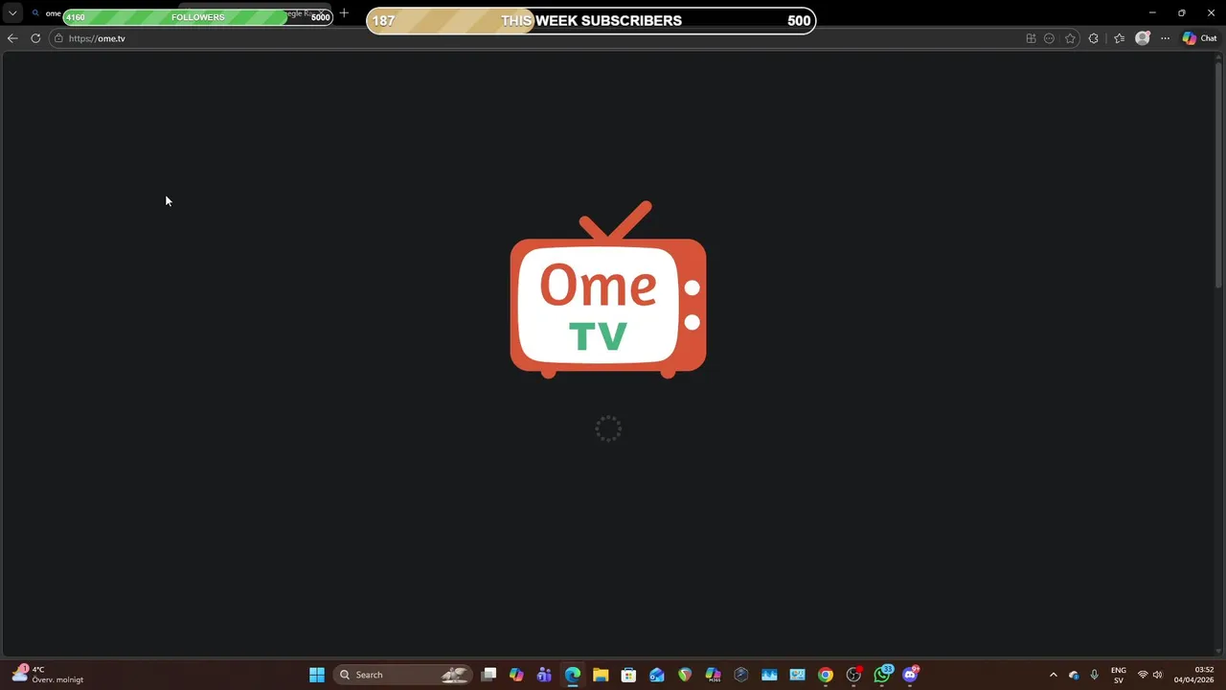Screen dimensions: 1226x690
Task: Add this page to favorites
Action: pos(1070,38)
